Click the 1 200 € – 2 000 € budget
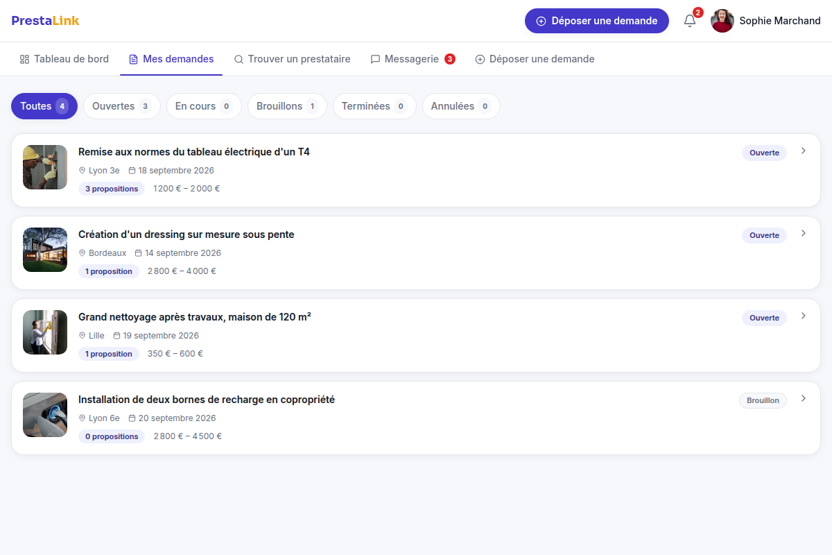 (x=187, y=189)
